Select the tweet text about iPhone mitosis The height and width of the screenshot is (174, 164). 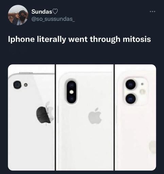tap(79, 39)
